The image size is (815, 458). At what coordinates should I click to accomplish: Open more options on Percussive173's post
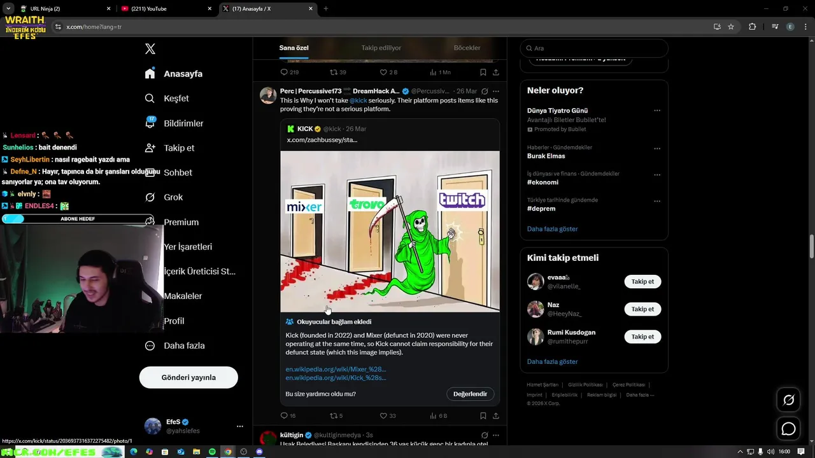[x=496, y=92]
